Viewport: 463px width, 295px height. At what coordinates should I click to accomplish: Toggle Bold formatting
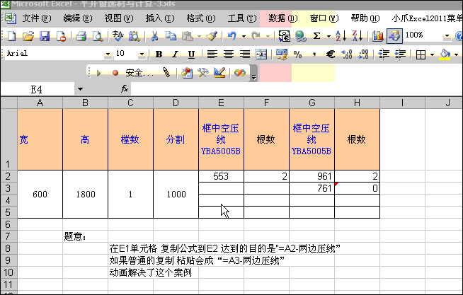point(159,54)
